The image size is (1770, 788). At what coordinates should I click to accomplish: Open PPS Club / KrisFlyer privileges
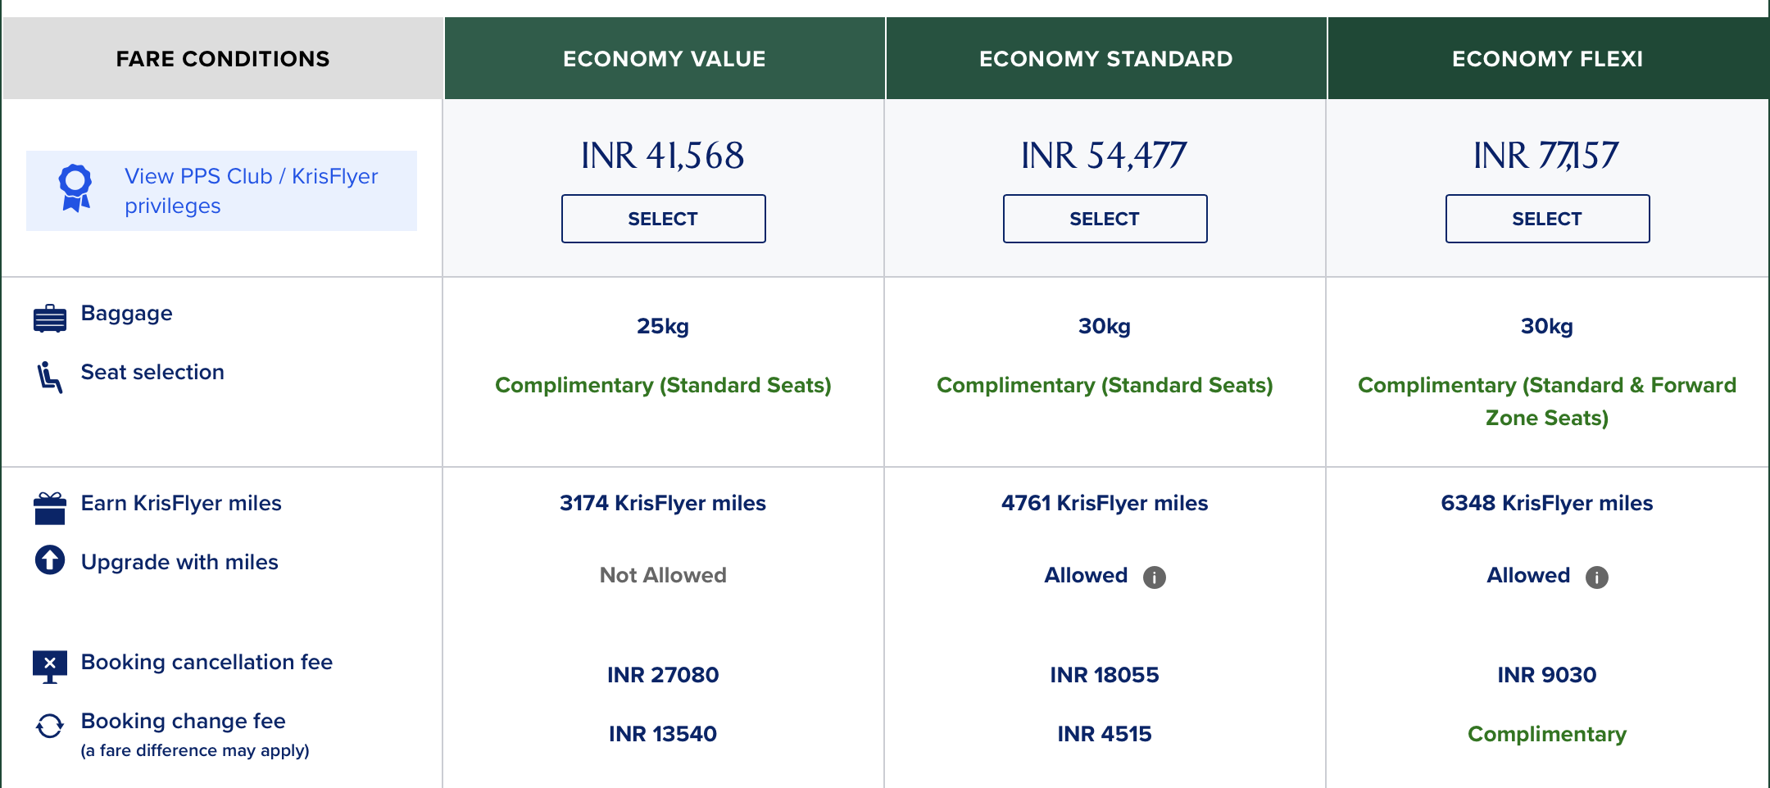click(x=251, y=190)
